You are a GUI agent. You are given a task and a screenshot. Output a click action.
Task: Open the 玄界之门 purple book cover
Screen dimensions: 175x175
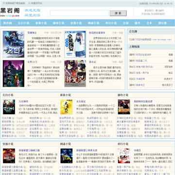pyautogui.click(x=14, y=73)
